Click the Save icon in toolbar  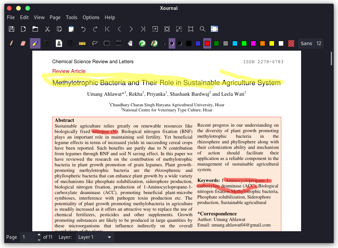point(12,29)
